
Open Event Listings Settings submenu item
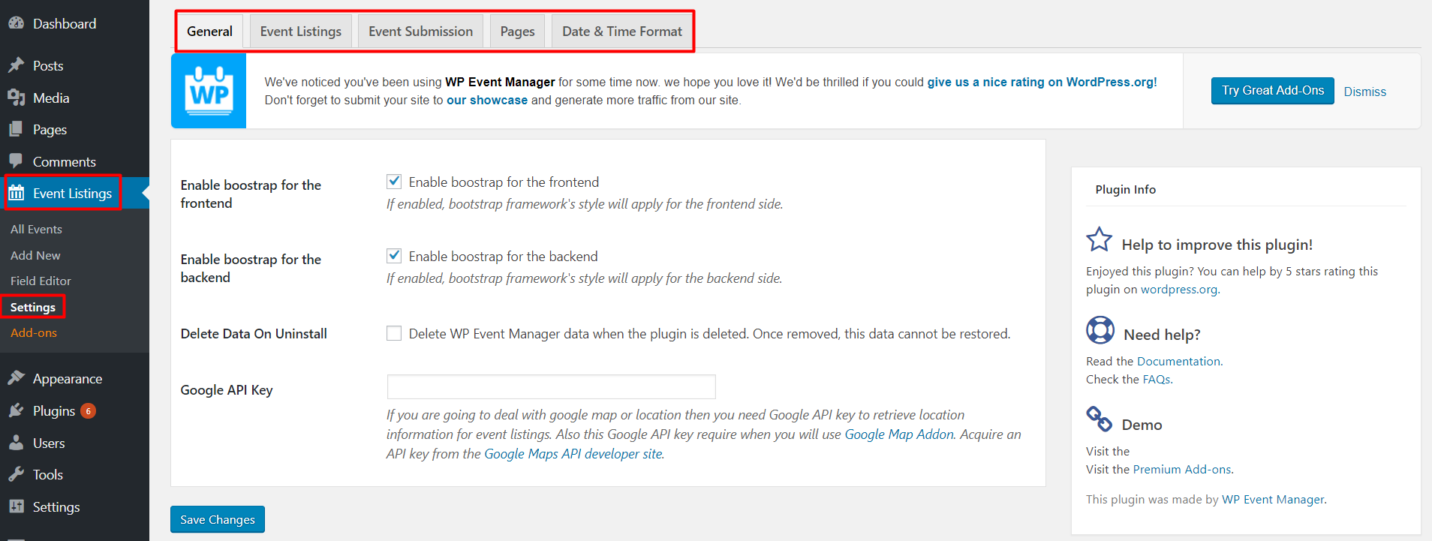tap(33, 307)
